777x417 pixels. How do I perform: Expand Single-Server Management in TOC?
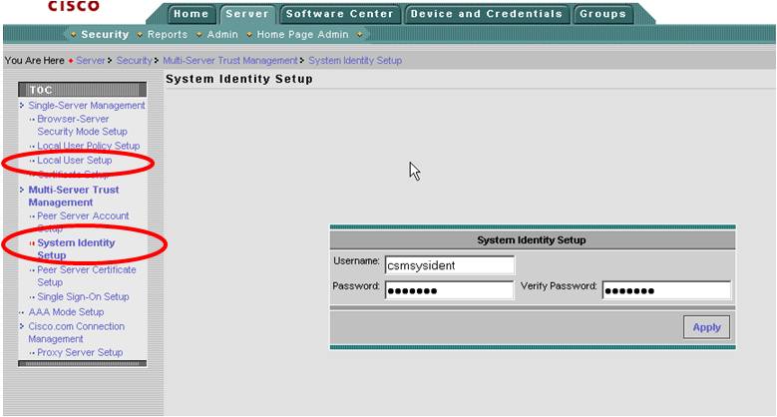(x=22, y=105)
